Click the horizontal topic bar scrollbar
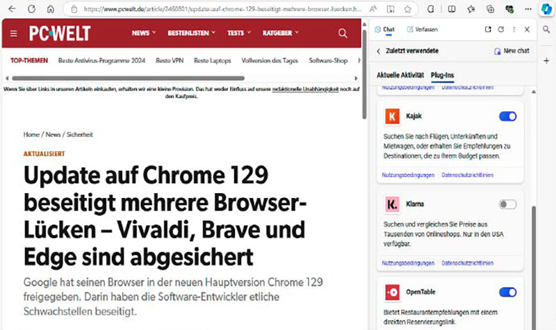Image resolution: width=556 pixels, height=330 pixels. point(128,78)
